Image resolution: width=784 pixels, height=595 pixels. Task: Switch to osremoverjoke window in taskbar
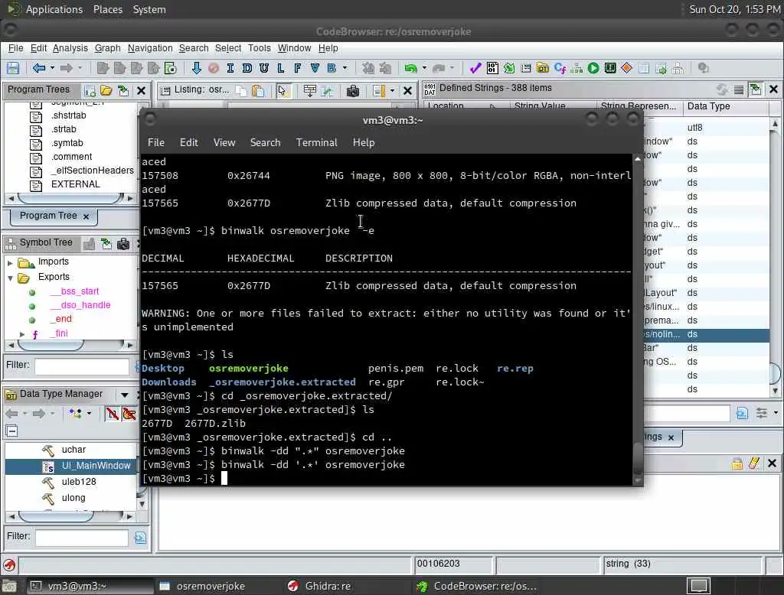[211, 586]
